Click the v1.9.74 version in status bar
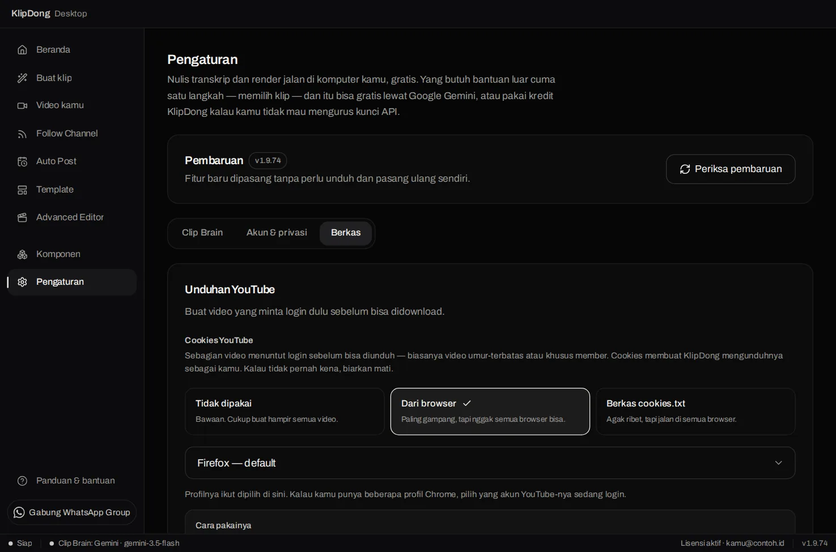This screenshot has width=836, height=552. tap(814, 544)
